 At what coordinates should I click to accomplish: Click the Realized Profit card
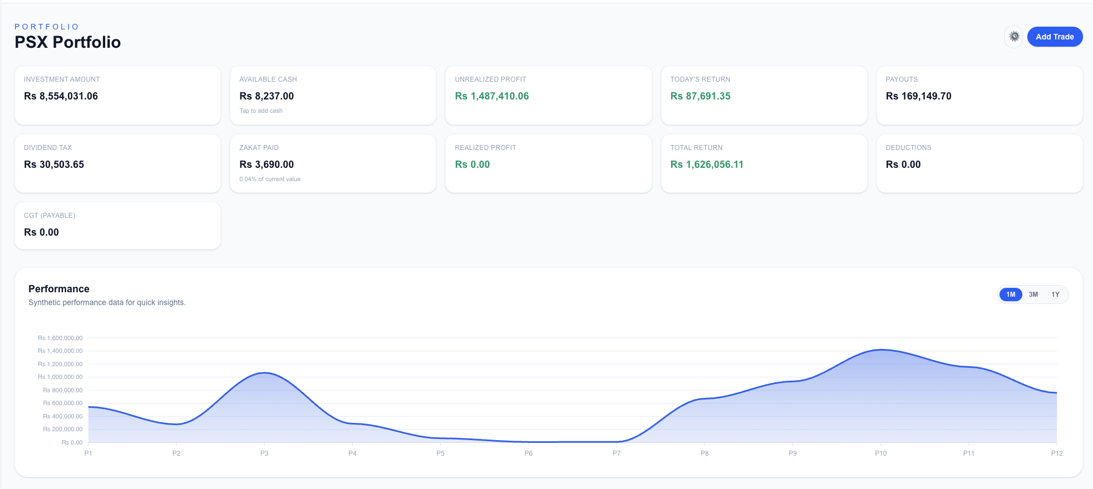coord(548,163)
